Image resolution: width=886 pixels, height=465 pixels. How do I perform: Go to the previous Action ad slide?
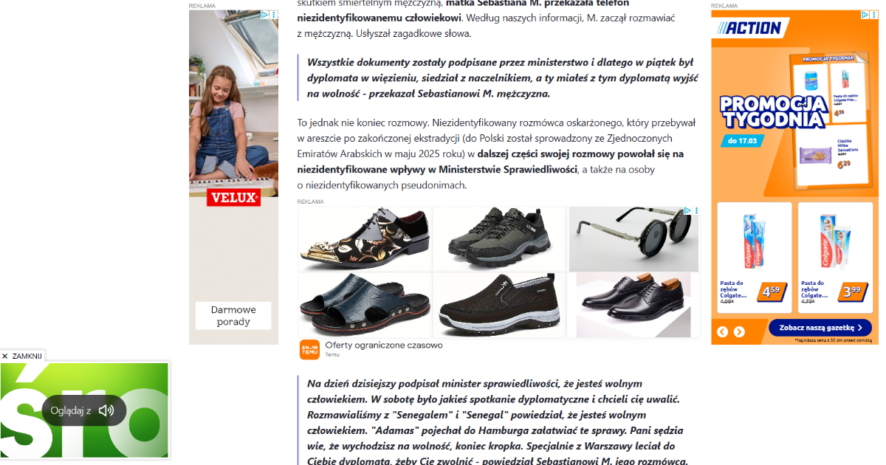point(723,332)
